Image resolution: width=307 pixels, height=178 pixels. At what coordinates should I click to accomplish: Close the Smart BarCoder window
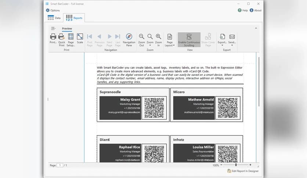258,4
